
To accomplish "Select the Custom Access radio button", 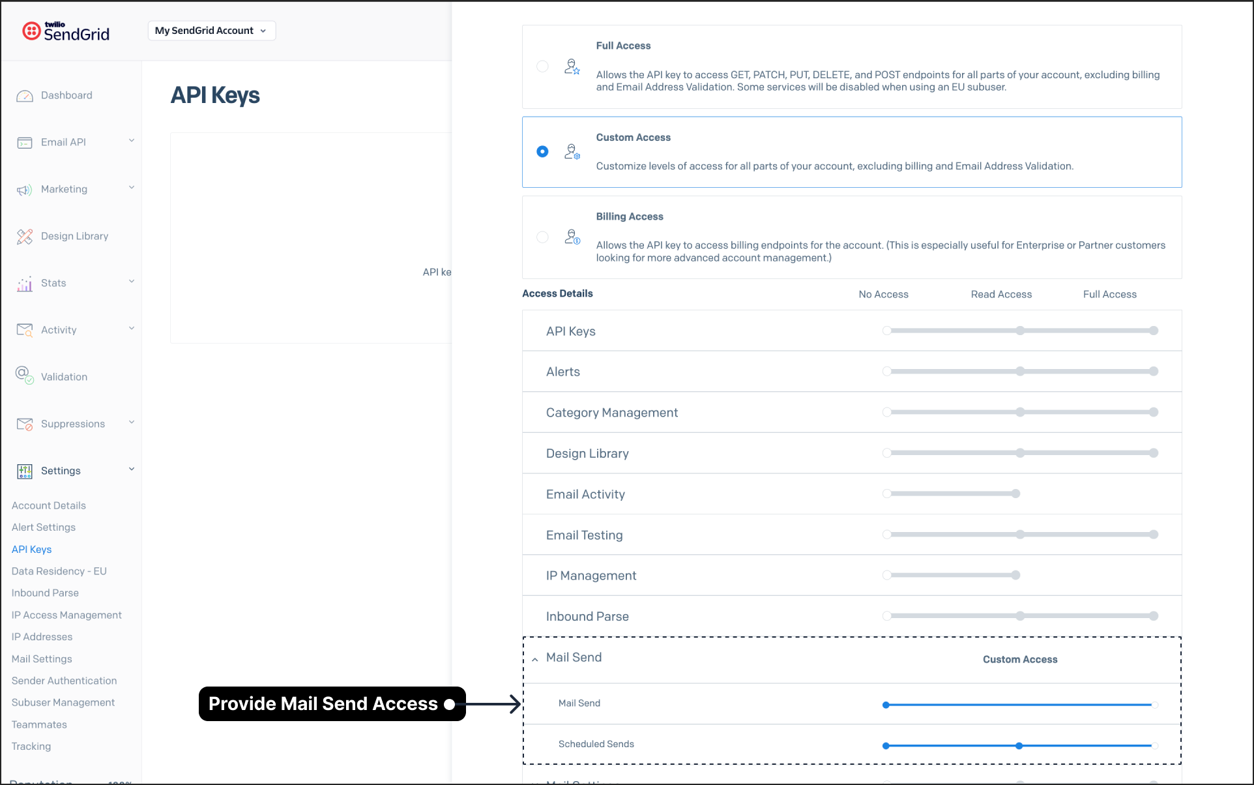I will click(x=542, y=151).
